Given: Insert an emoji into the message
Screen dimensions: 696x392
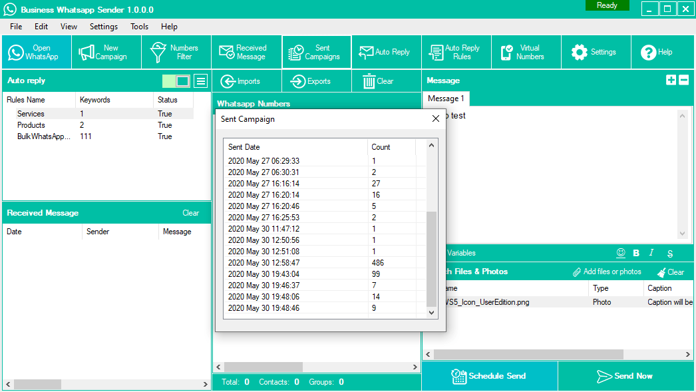Looking at the screenshot, I should point(621,253).
